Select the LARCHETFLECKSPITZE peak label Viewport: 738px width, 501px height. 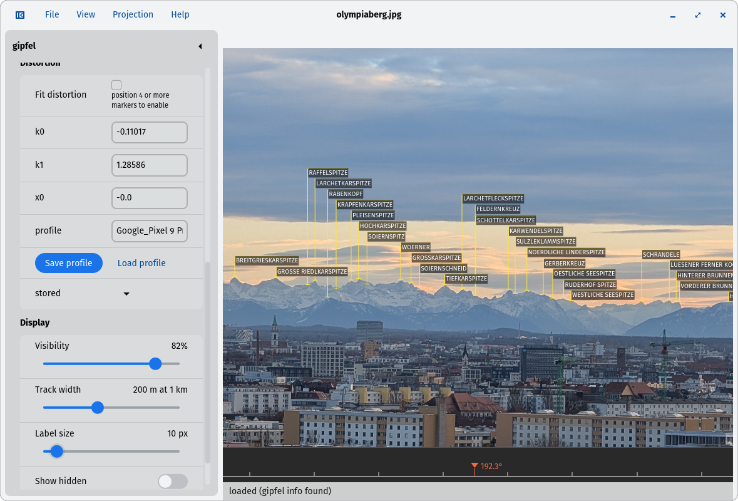[493, 199]
